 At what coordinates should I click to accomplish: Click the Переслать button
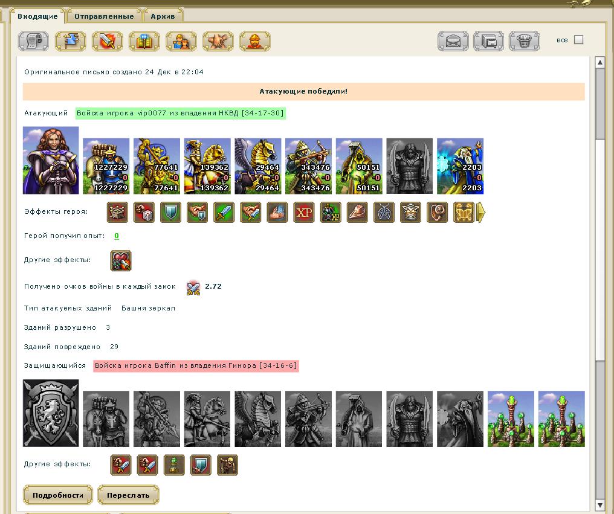(x=128, y=495)
